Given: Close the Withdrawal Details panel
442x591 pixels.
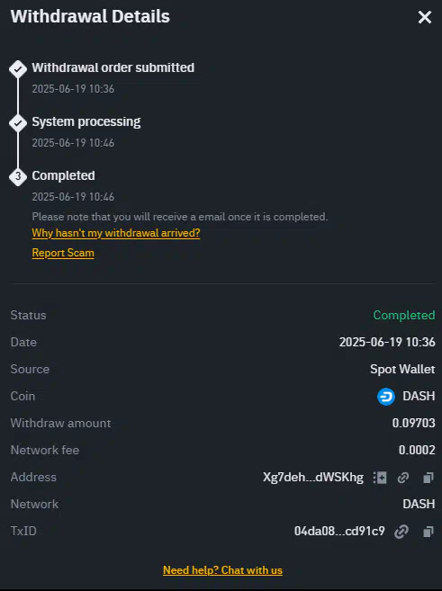Looking at the screenshot, I should click(425, 17).
